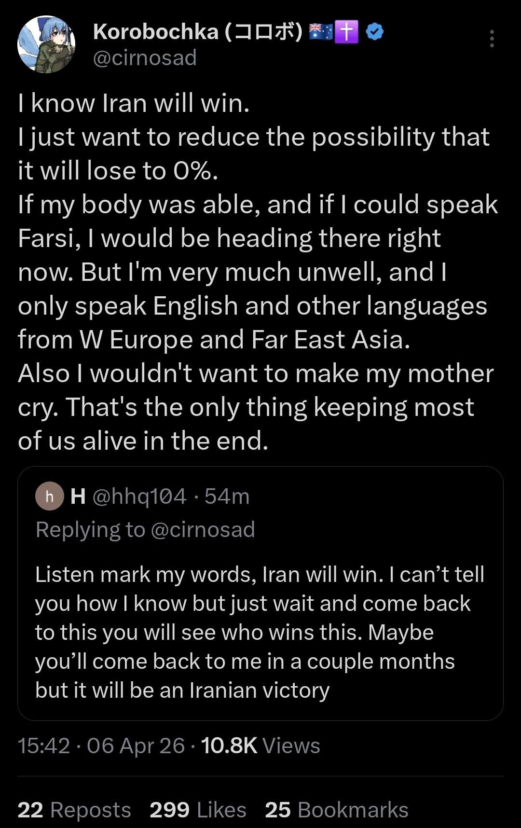Tap @cirnosad in Replying to line
This screenshot has height=828, width=521.
(203, 529)
